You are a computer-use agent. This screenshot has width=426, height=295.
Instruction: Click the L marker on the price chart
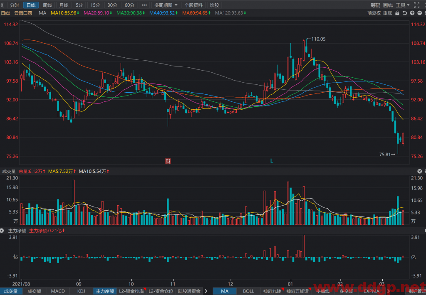pos(271,161)
